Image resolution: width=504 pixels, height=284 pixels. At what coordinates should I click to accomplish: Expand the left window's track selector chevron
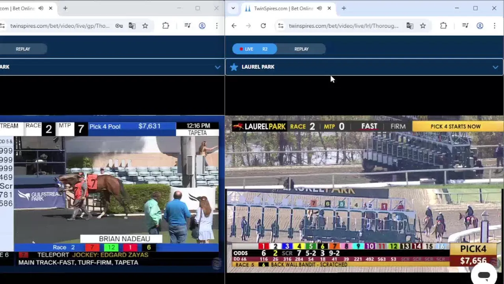pos(217,67)
